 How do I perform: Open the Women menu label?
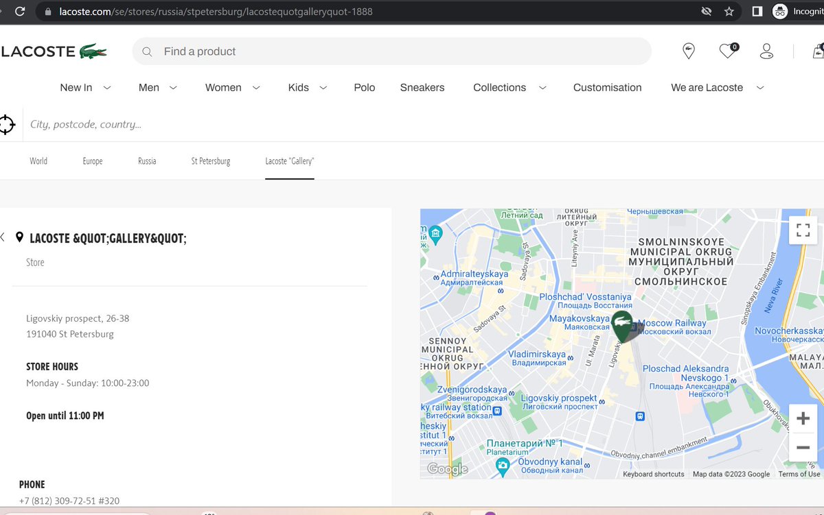pos(223,88)
